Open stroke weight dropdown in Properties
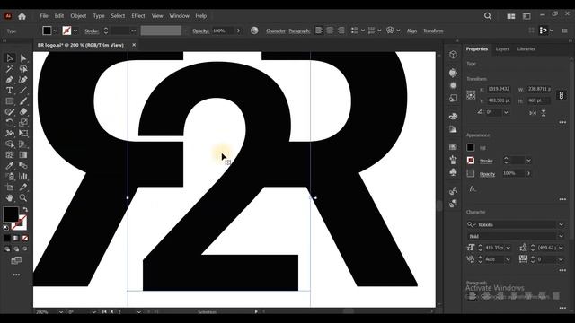Viewport: 575px width, 323px height. (528, 161)
